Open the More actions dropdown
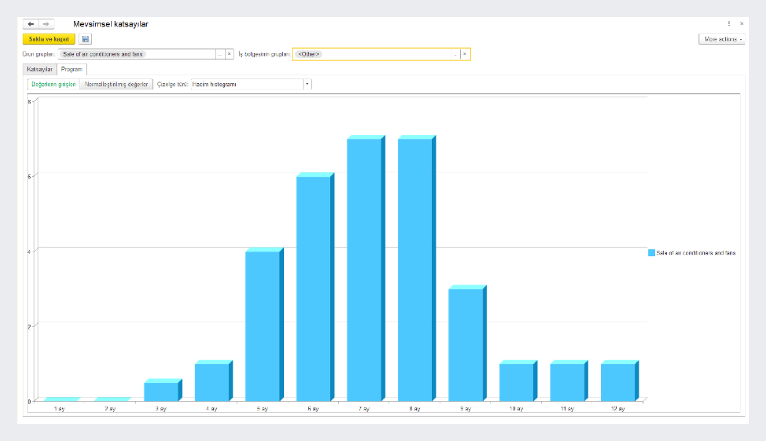 click(x=722, y=39)
